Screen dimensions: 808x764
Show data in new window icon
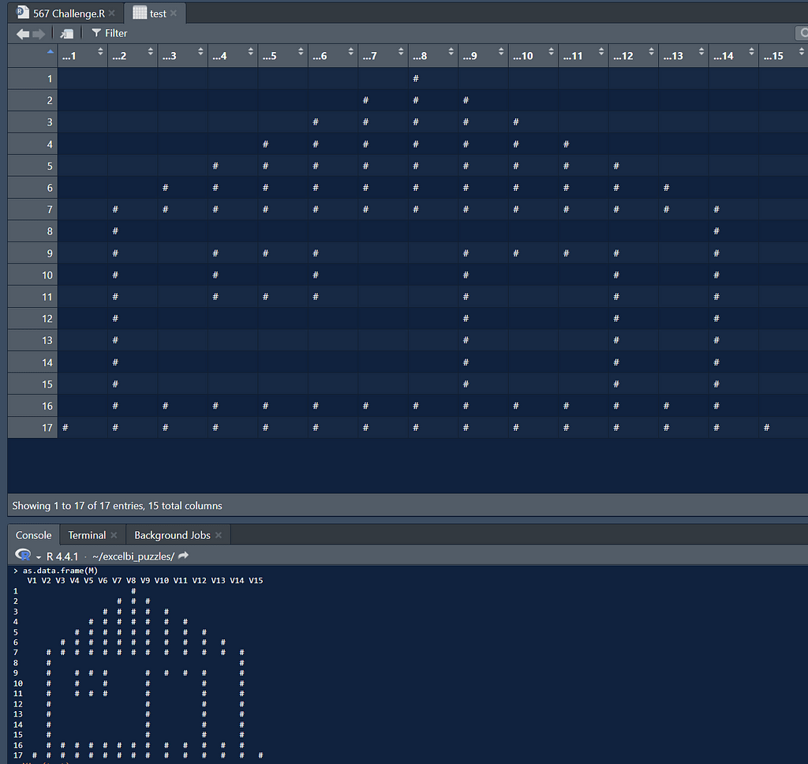[67, 33]
